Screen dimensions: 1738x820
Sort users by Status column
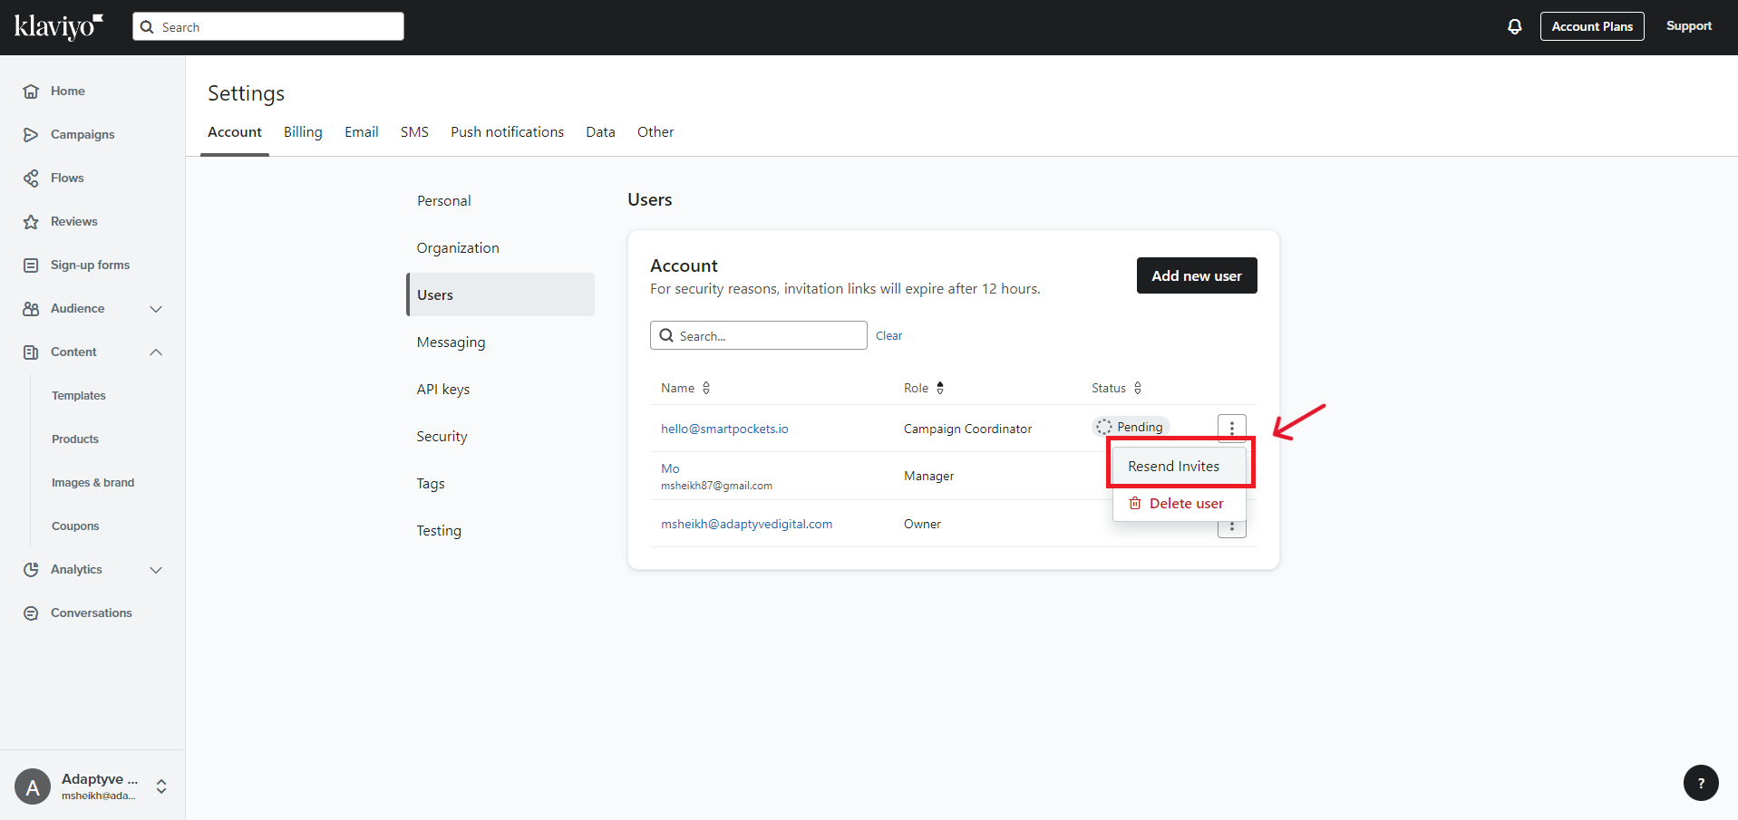(x=1138, y=388)
